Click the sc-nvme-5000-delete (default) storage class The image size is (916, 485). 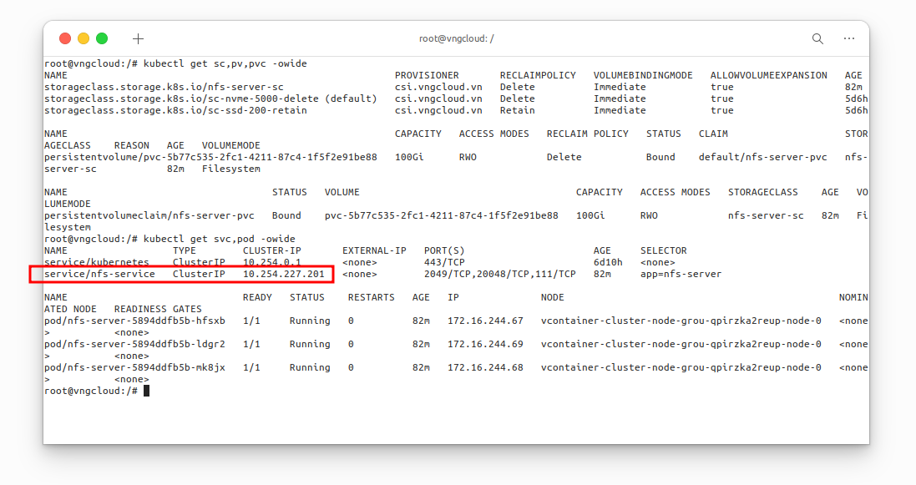click(210, 99)
